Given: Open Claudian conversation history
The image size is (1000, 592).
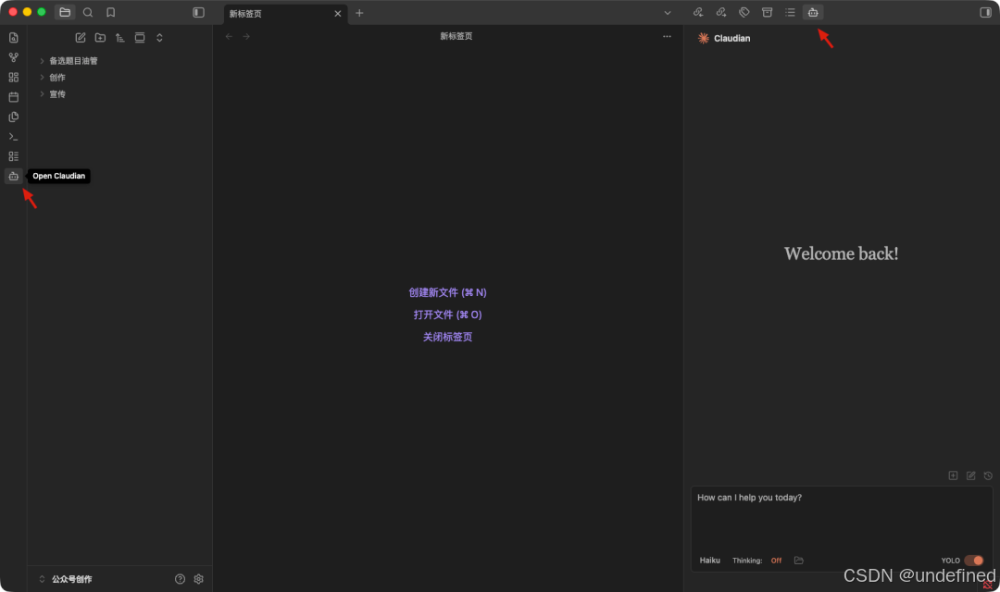Looking at the screenshot, I should point(988,475).
